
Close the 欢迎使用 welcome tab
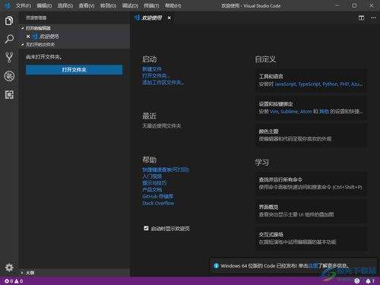169,17
